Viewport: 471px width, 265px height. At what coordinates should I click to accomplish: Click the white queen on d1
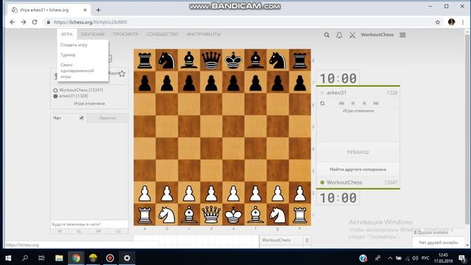tap(211, 215)
